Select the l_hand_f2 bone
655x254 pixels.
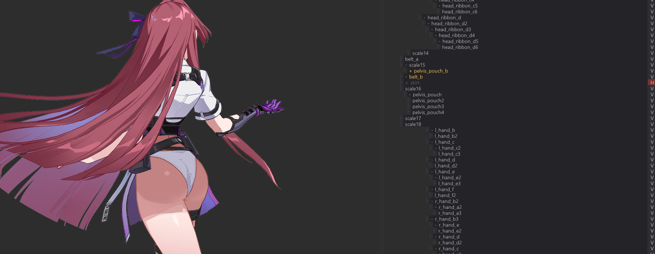(x=445, y=195)
